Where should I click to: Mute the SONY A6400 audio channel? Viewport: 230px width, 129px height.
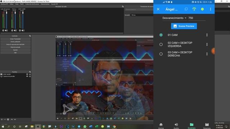point(23,30)
